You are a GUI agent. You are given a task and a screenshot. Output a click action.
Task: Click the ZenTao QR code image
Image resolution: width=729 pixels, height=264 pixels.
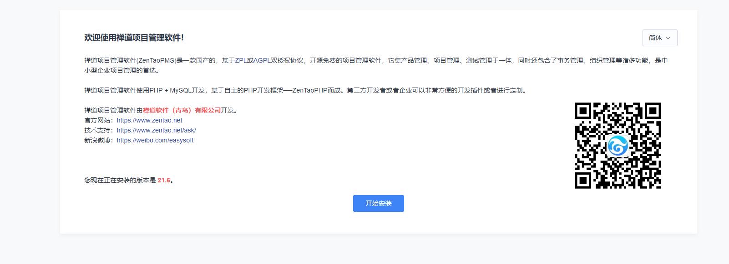click(618, 146)
